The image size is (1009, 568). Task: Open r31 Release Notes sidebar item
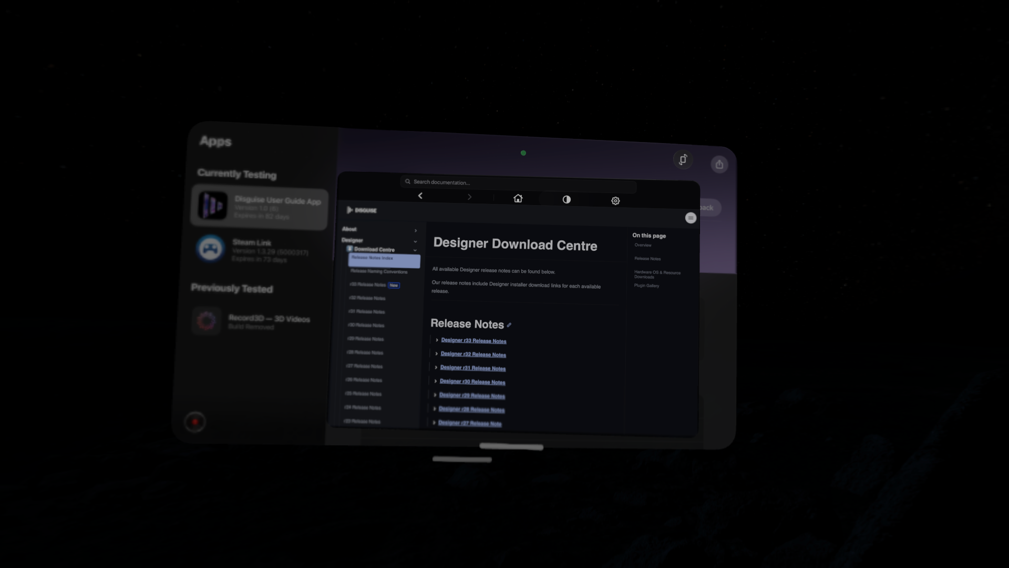click(x=366, y=312)
